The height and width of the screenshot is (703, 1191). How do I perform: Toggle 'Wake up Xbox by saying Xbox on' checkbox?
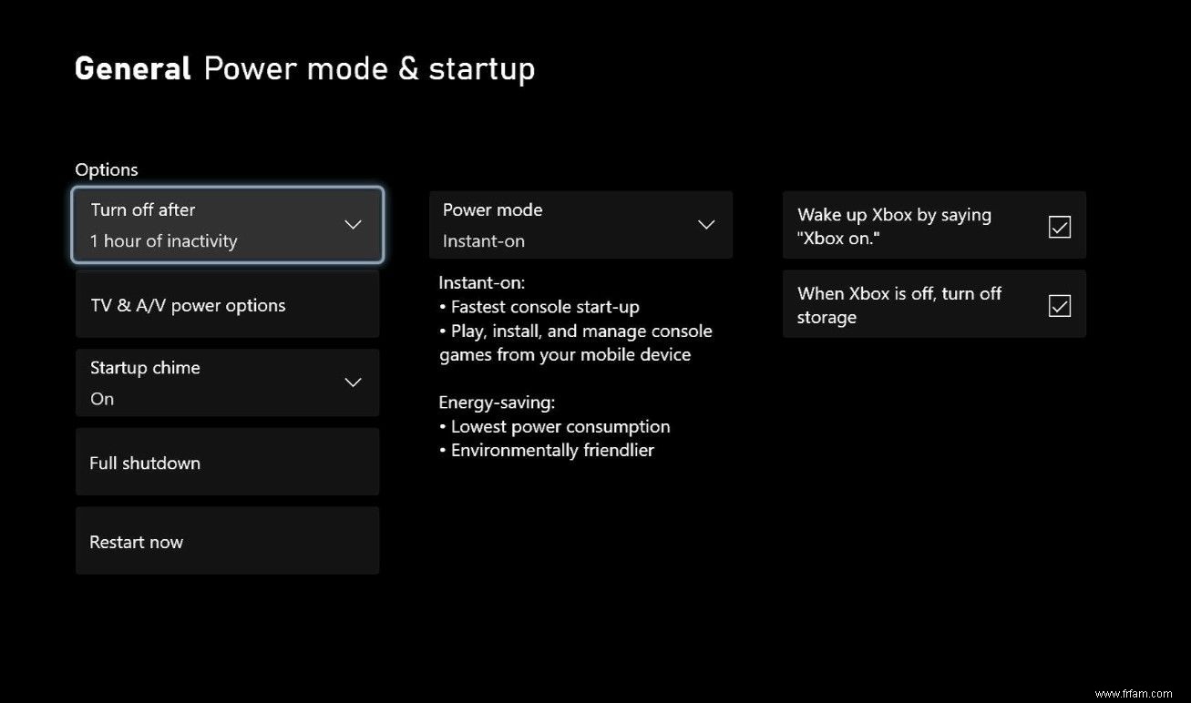click(1059, 226)
